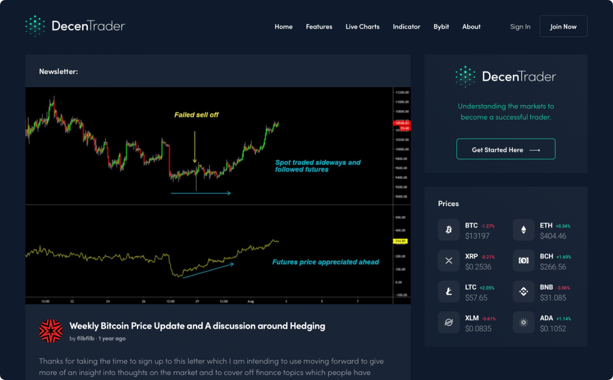Click the Bitcoin BTC coin icon
Viewport: 613px width, 380px height.
coord(448,230)
